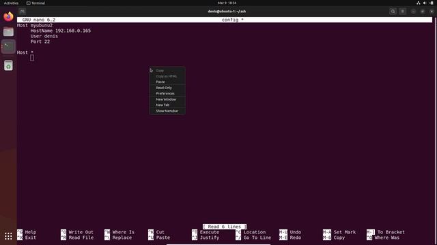Click the Where Is shortcut label
The image size is (437, 245).
pyautogui.click(x=123, y=232)
